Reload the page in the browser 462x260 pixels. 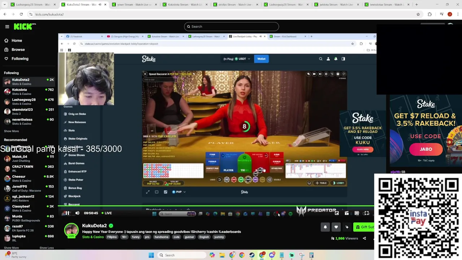pyautogui.click(x=21, y=14)
